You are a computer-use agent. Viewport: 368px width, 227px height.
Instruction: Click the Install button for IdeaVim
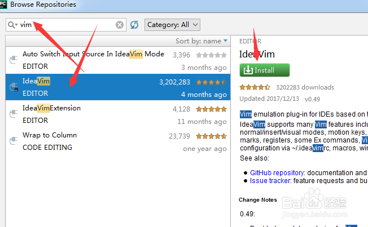pyautogui.click(x=265, y=70)
